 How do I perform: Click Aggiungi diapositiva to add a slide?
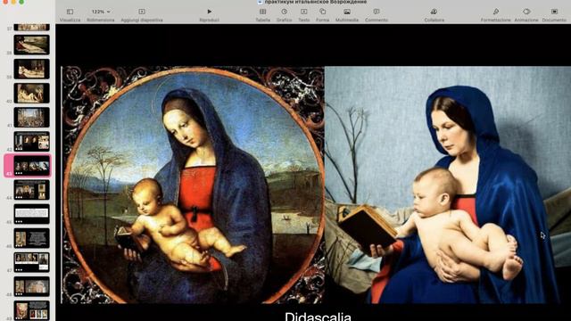click(142, 12)
